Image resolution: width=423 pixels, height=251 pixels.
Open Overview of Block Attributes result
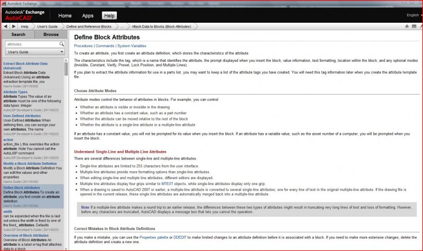tap(26, 235)
